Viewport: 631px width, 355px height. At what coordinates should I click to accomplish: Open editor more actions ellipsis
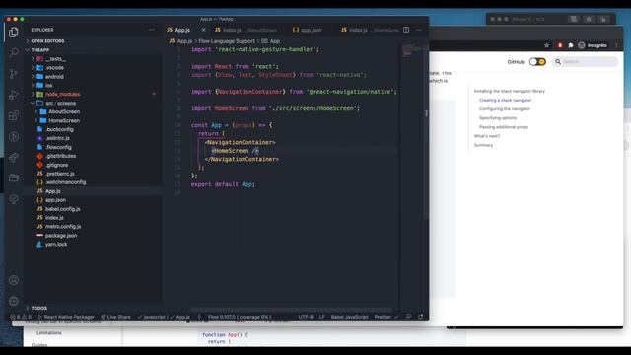click(419, 30)
